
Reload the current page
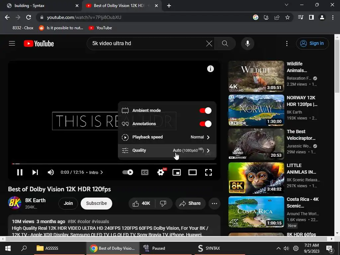click(x=29, y=17)
